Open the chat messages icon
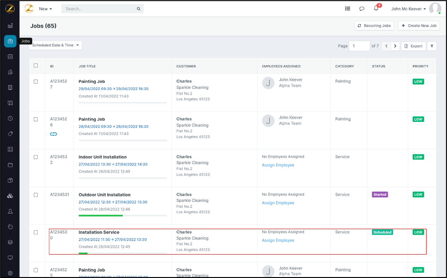Viewport: 447px width, 278px height. click(x=361, y=9)
